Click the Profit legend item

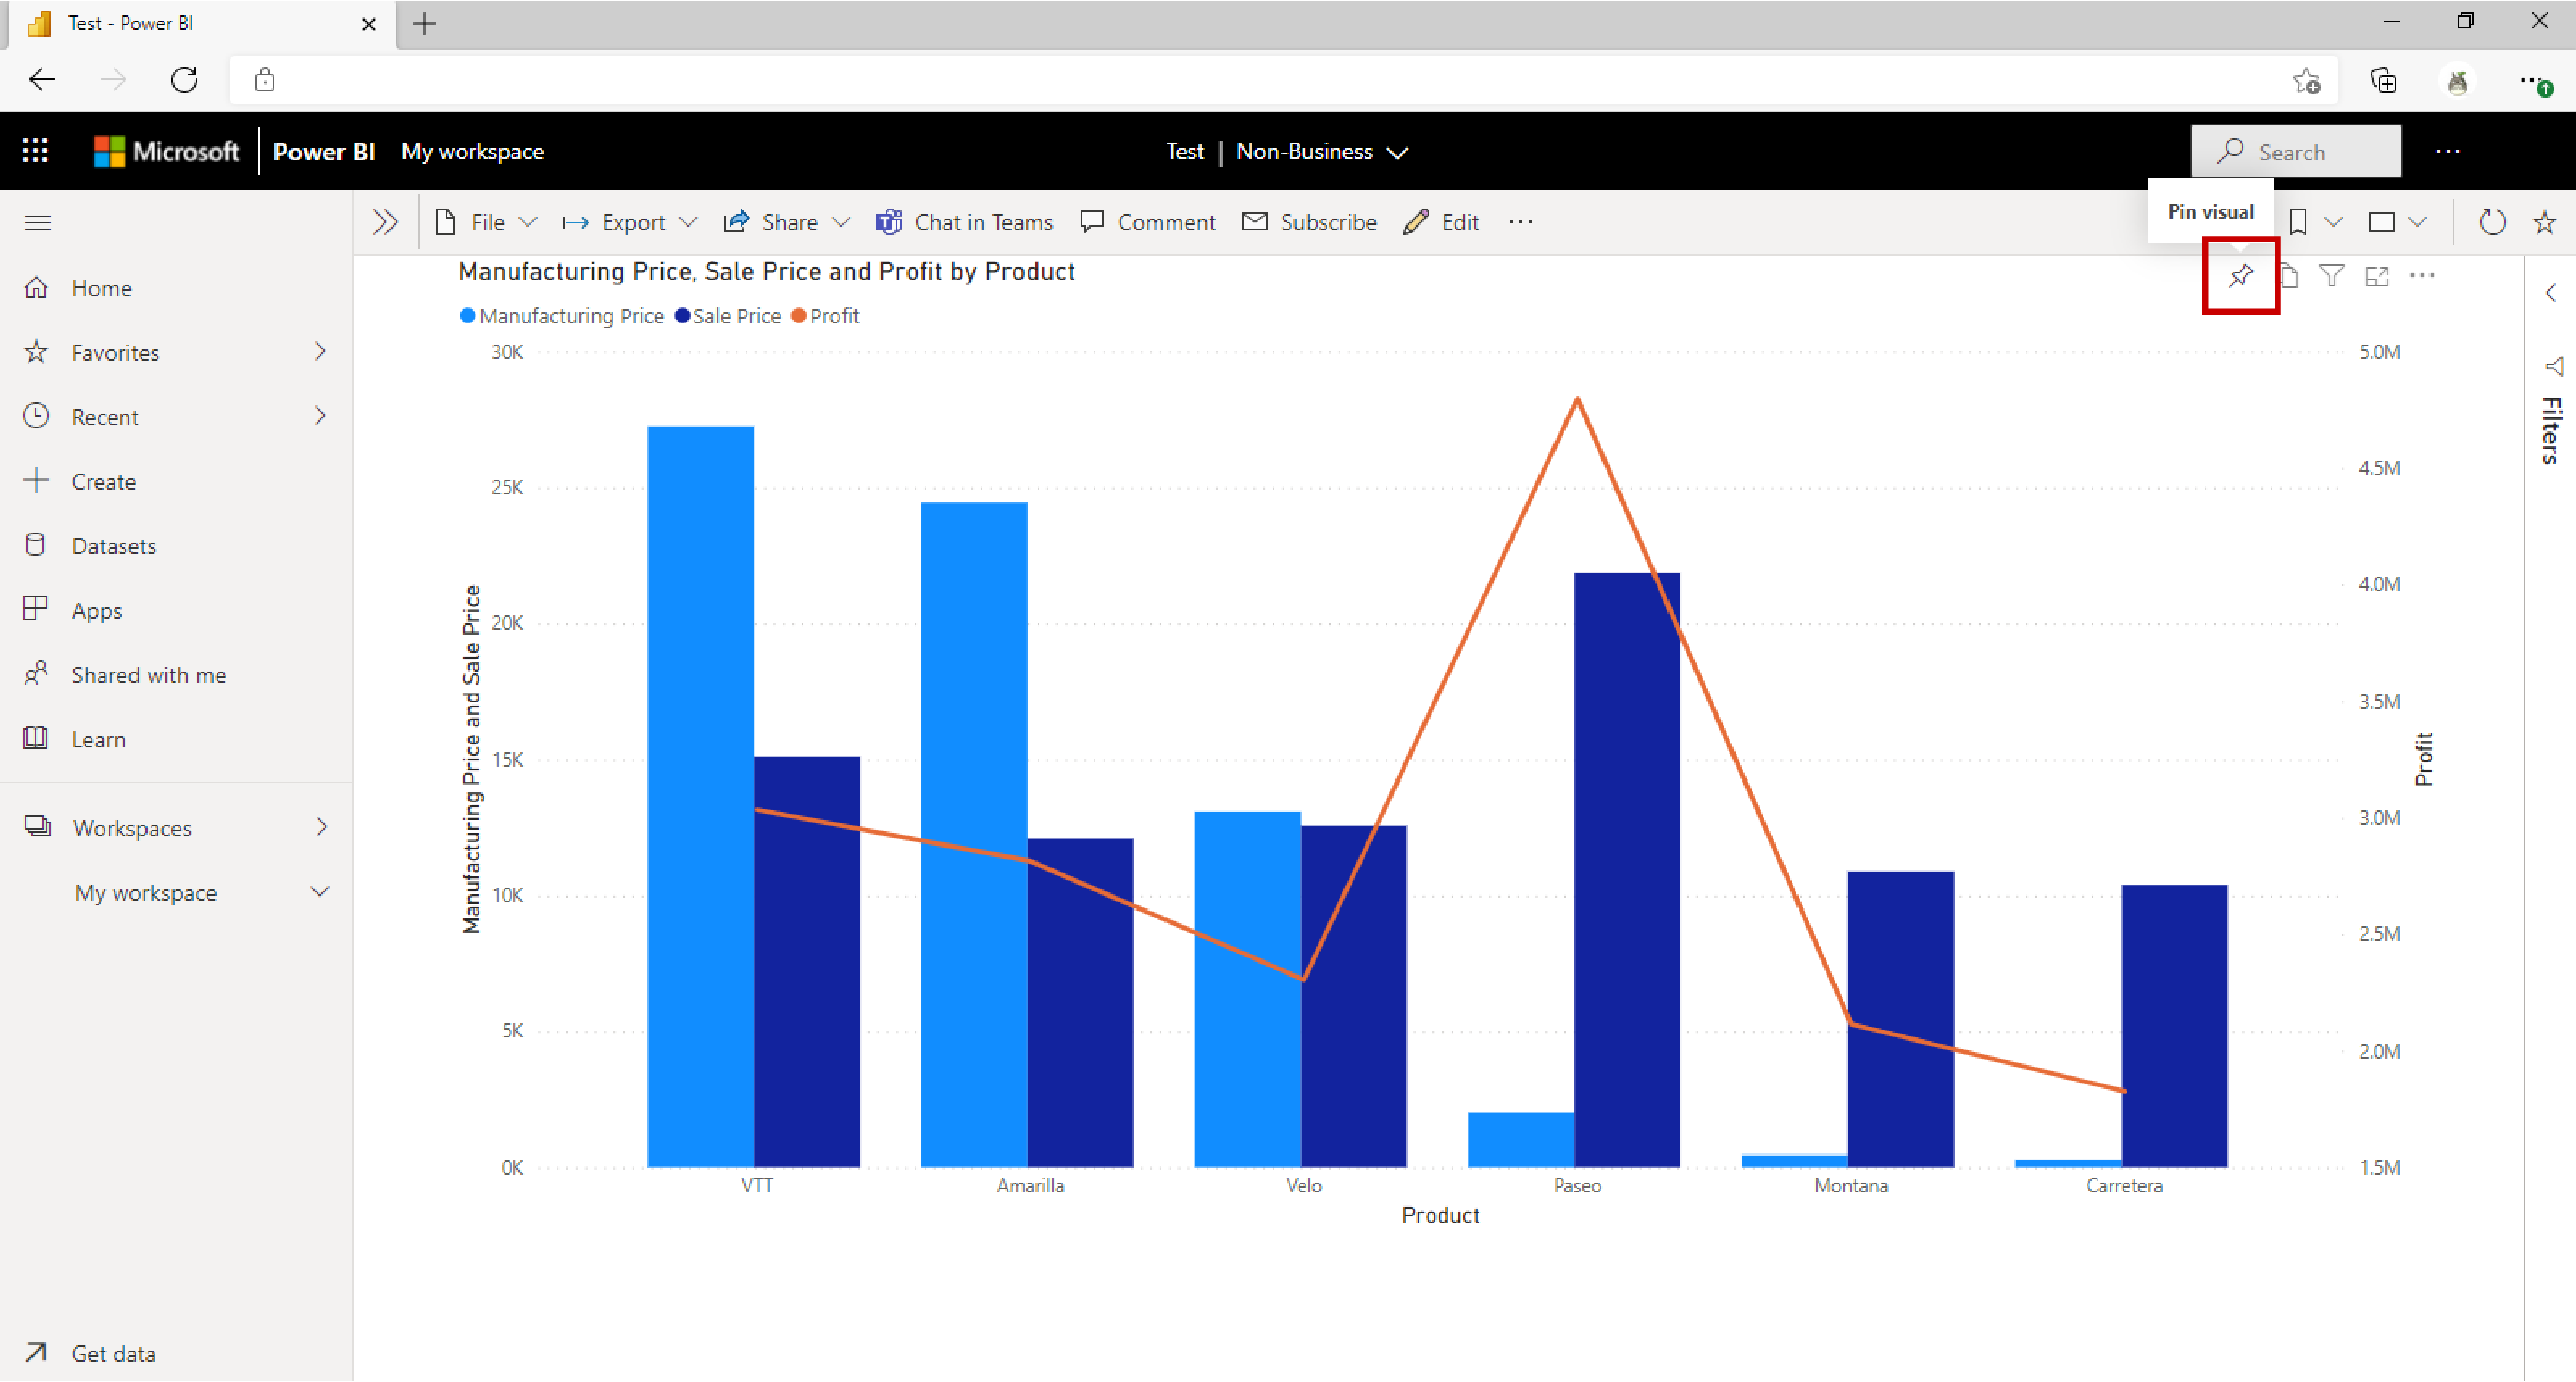[x=830, y=315]
